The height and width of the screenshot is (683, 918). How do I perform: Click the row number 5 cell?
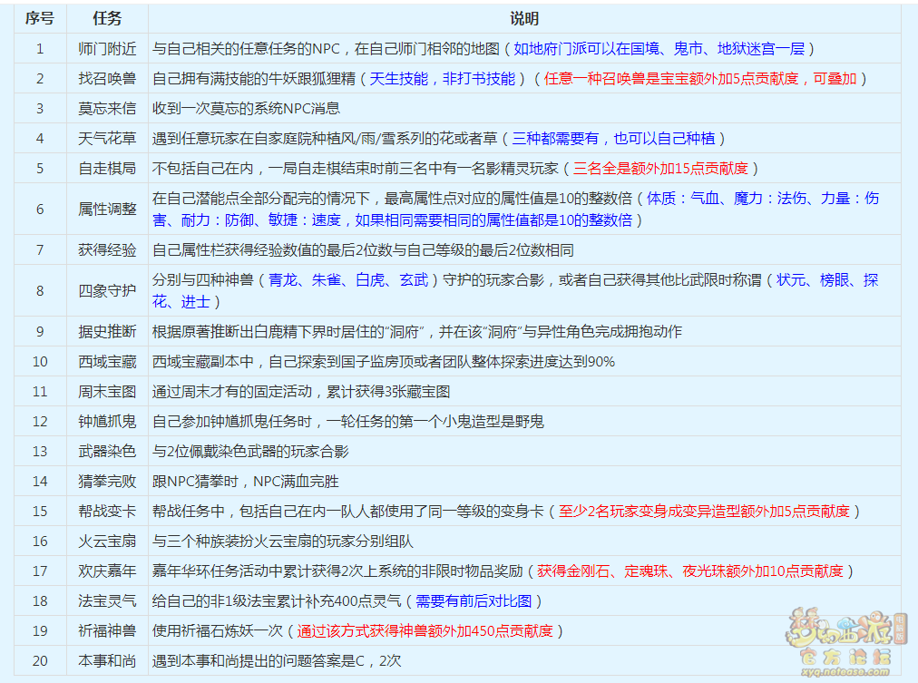click(40, 169)
